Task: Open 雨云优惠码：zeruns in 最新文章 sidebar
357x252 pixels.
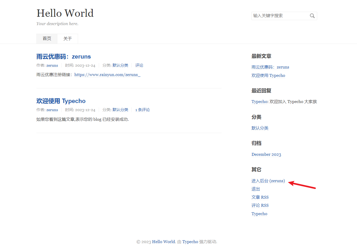Action: coord(270,67)
